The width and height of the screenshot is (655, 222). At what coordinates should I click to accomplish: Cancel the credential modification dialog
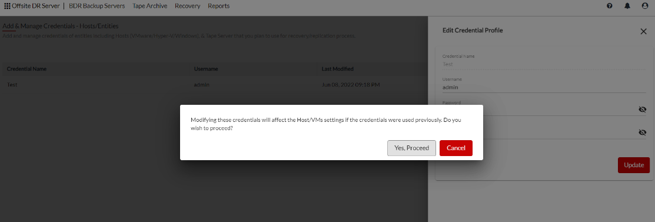tap(455, 148)
